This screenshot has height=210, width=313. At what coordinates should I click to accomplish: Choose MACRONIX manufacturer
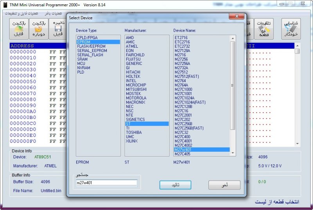(x=147, y=102)
